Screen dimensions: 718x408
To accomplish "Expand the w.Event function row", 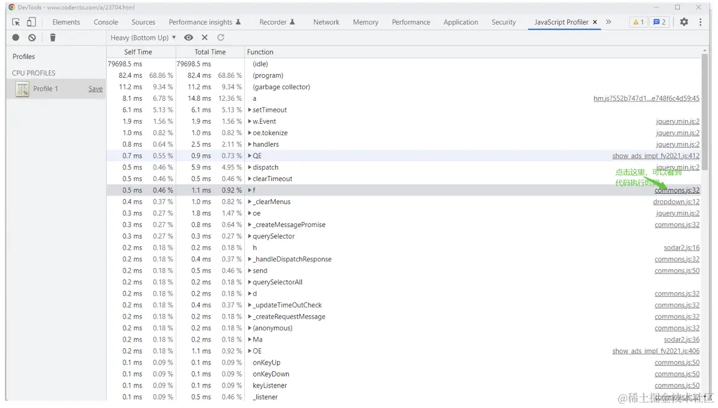I will [250, 121].
